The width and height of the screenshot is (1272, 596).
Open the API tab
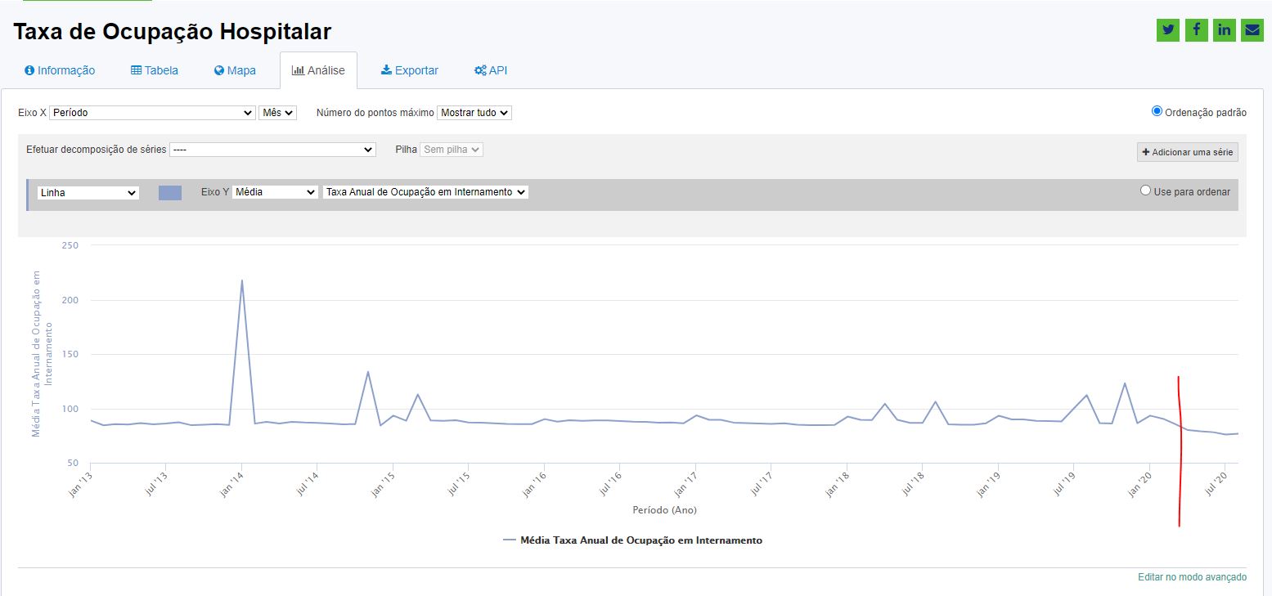491,70
